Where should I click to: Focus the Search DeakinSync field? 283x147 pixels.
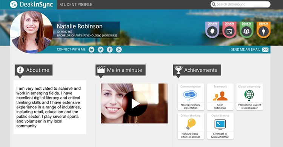point(240,4)
